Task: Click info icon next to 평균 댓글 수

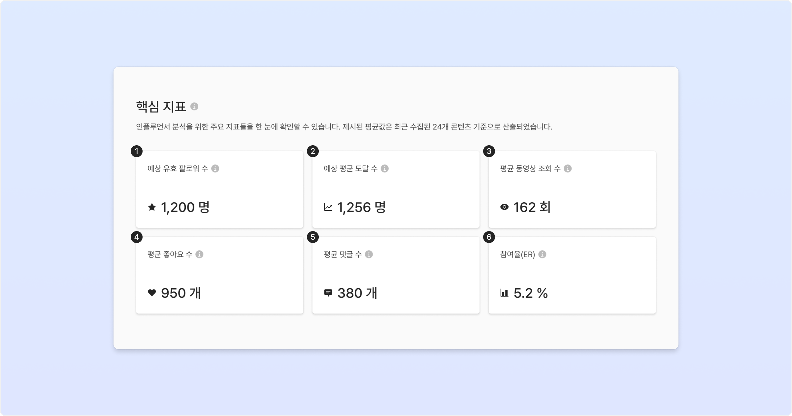Action: click(x=369, y=255)
